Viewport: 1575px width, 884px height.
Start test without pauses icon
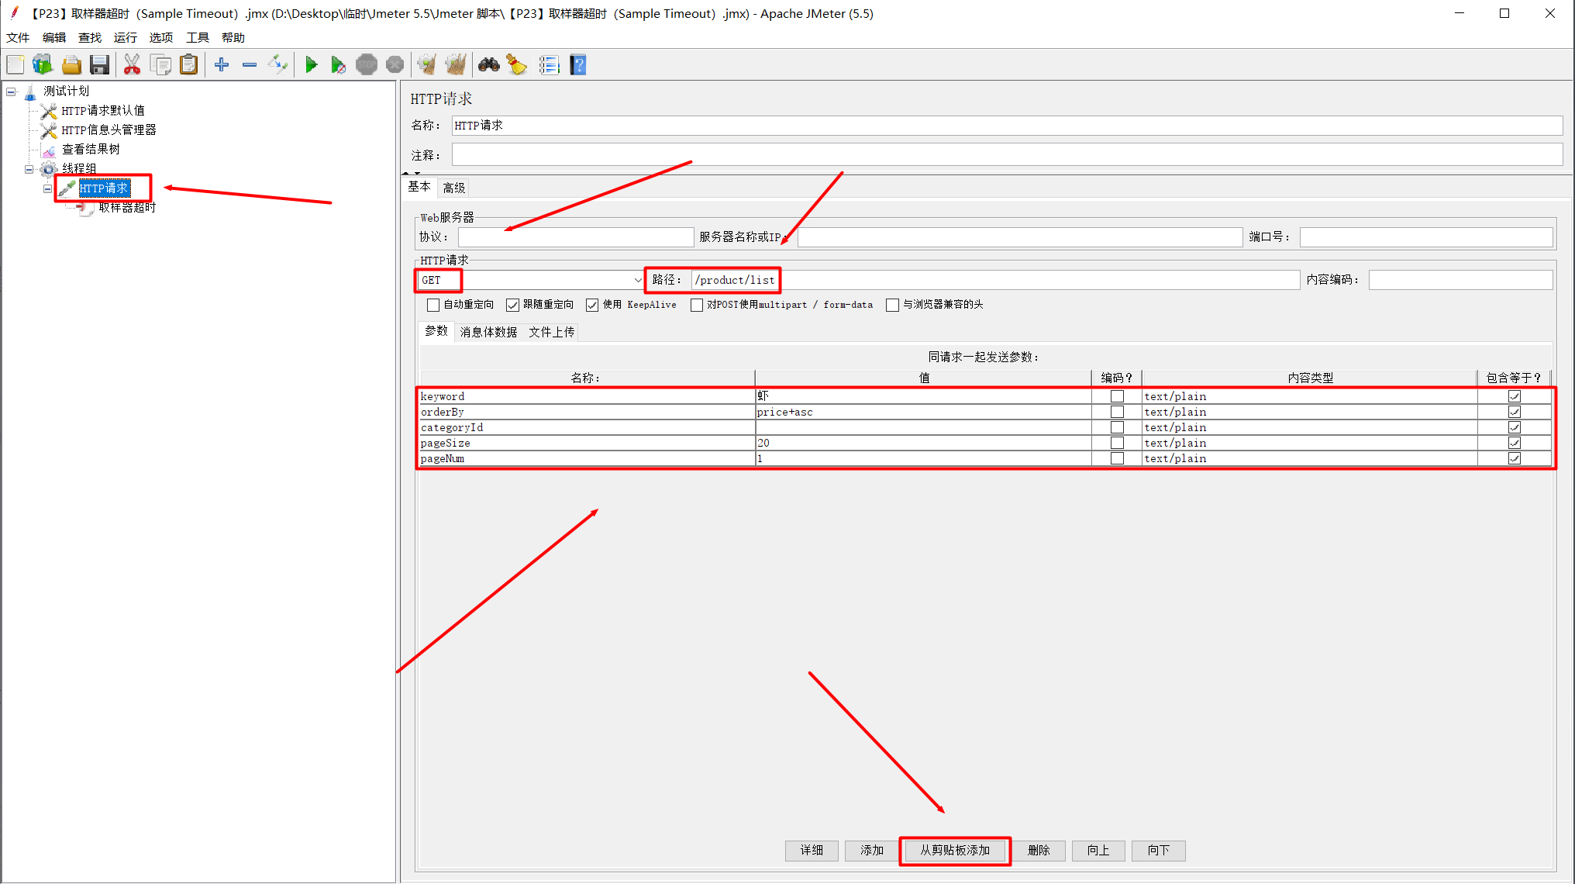[x=339, y=65]
